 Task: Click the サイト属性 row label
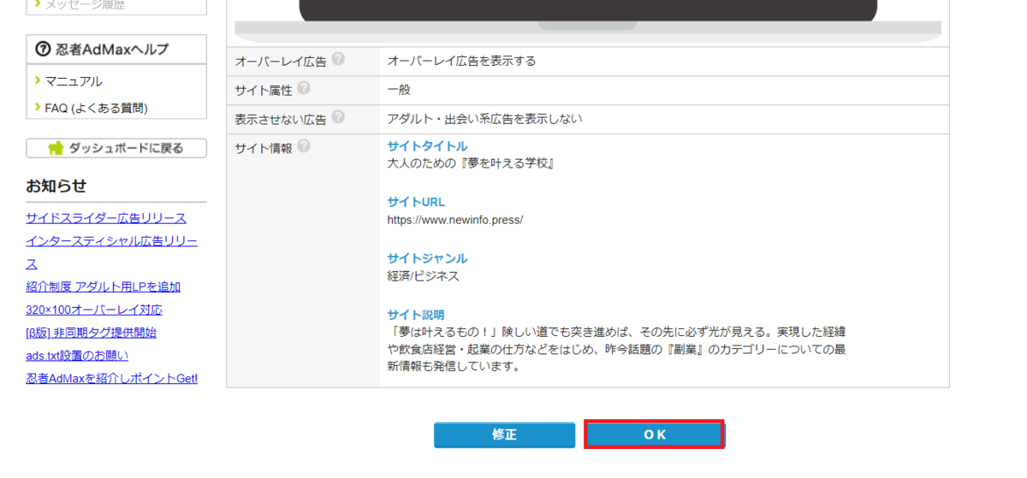(264, 90)
